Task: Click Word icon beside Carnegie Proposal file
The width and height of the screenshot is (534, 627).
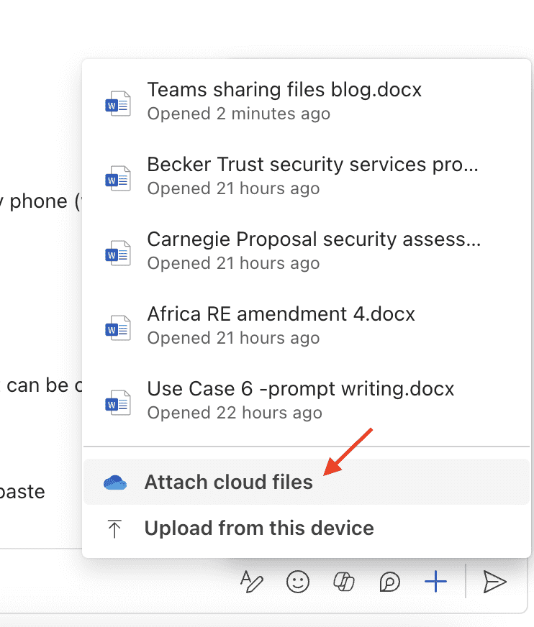Action: (118, 252)
